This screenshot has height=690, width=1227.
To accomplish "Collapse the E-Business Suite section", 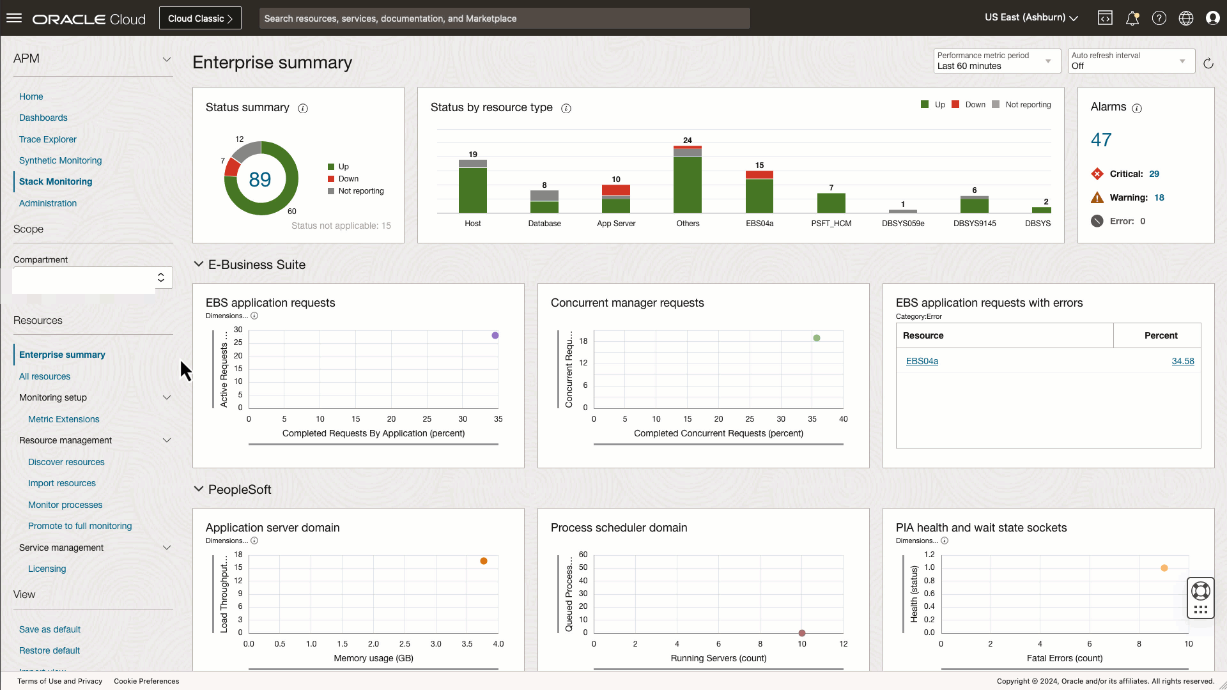I will (199, 264).
